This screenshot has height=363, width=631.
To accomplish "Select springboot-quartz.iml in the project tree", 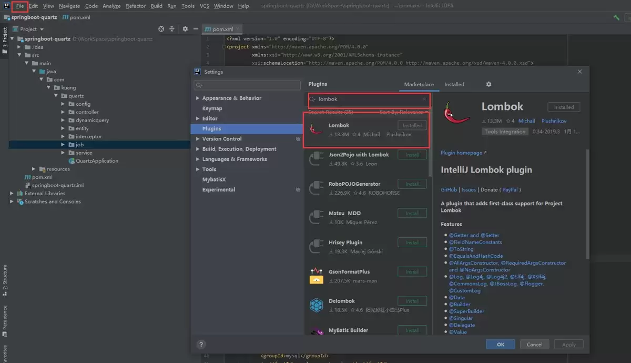I will [x=58, y=185].
